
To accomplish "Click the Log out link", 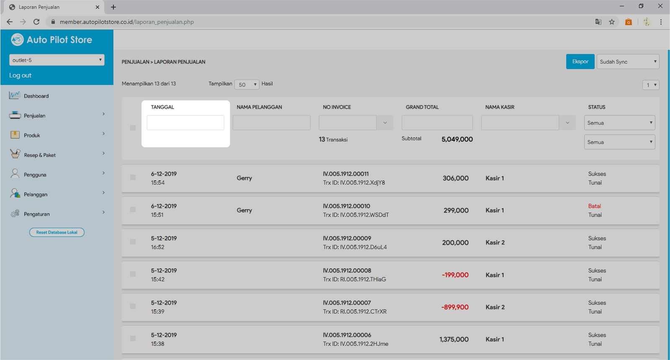I will coord(21,75).
